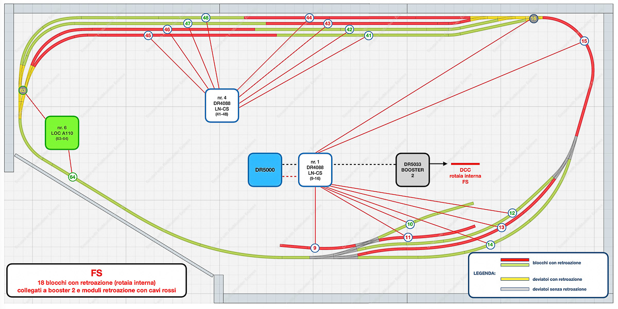The width and height of the screenshot is (618, 309).
Task: Click the block 63 marker on left turnout
Action: tap(23, 90)
